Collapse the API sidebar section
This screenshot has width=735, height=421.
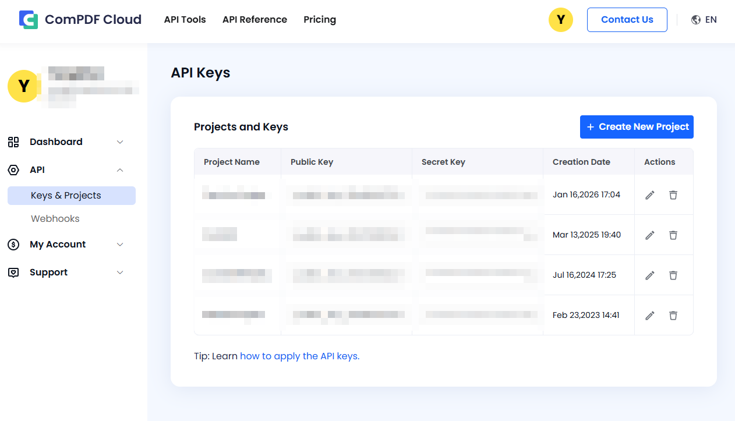(x=119, y=169)
